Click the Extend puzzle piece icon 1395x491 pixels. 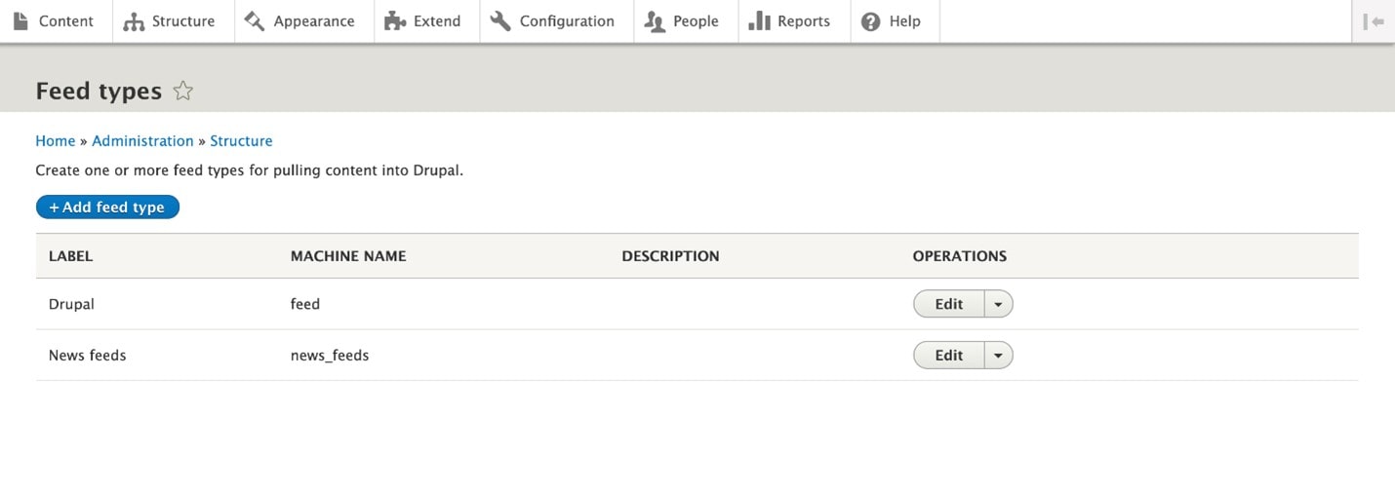[395, 21]
